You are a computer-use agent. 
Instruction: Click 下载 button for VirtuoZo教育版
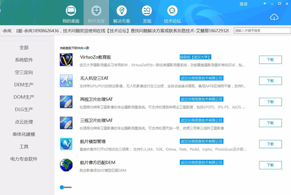click(x=270, y=60)
